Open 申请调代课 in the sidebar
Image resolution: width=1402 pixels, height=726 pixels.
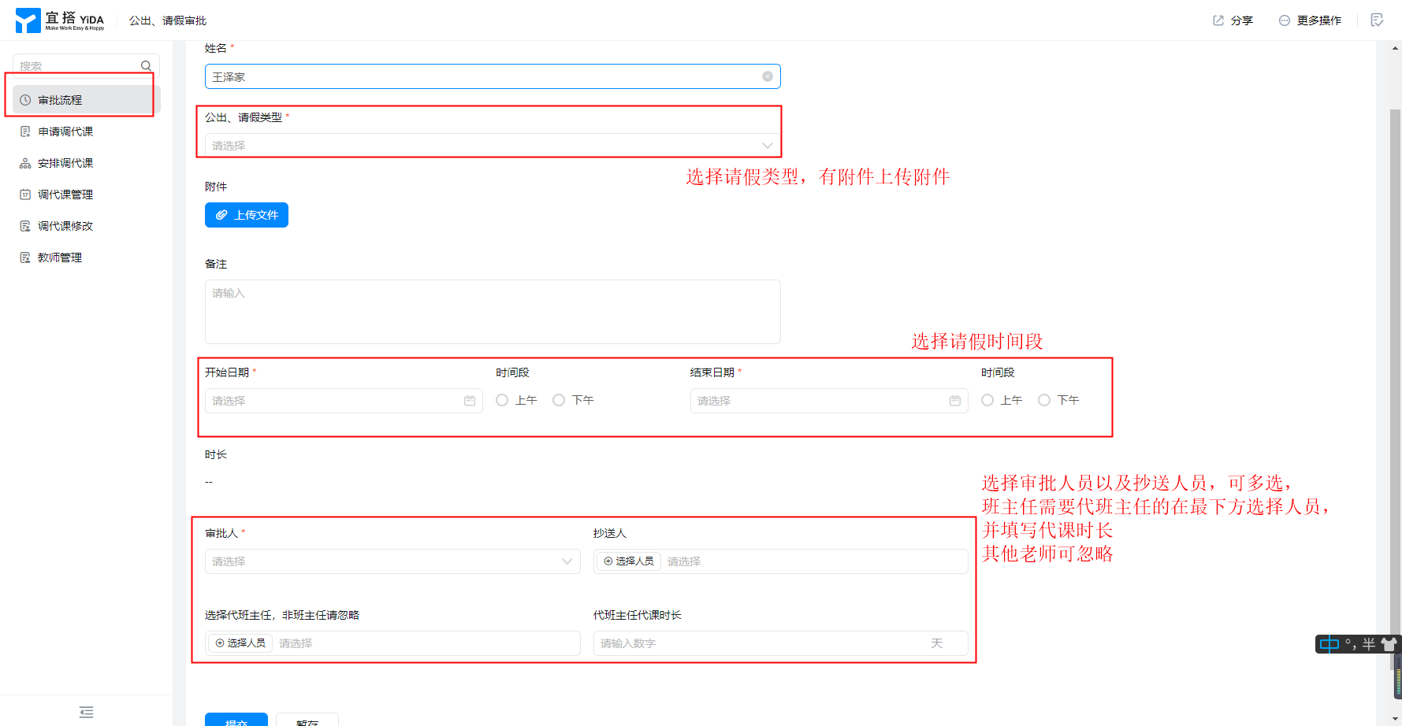tap(65, 131)
